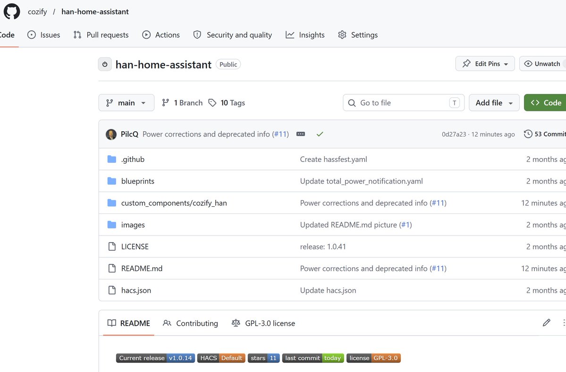Open the LICENSE file

click(135, 246)
